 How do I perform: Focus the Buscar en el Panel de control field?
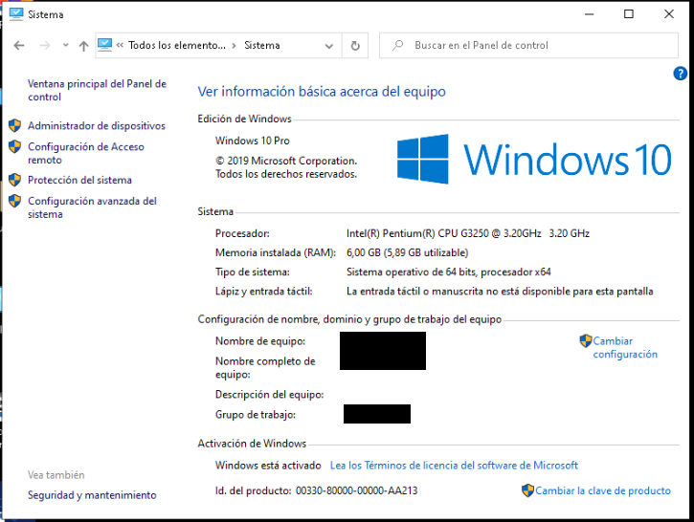pyautogui.click(x=528, y=45)
